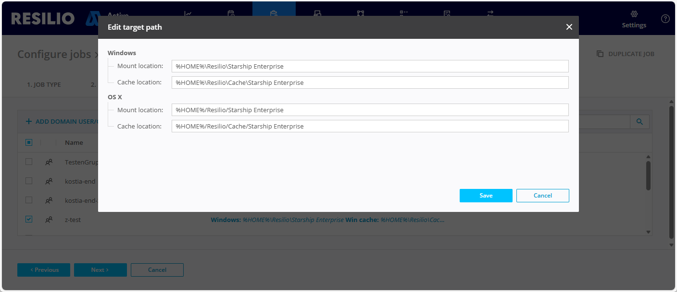Click the Windows section label
The height and width of the screenshot is (292, 677).
pos(122,53)
